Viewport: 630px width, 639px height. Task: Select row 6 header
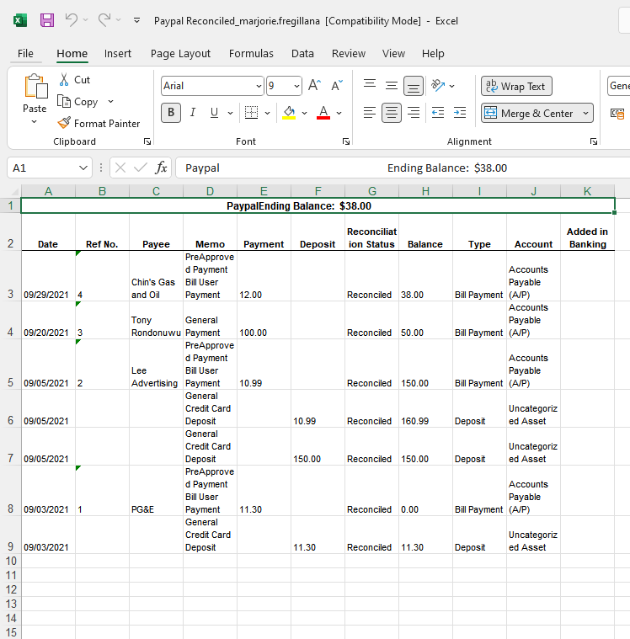[11, 408]
